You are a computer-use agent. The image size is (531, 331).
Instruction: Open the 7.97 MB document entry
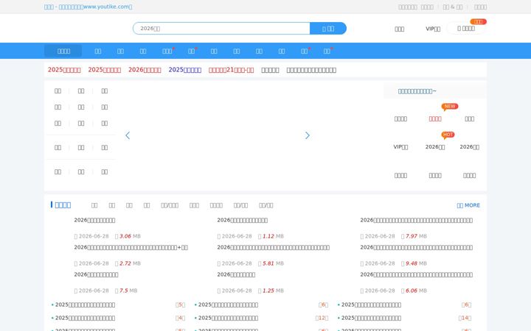point(416,220)
